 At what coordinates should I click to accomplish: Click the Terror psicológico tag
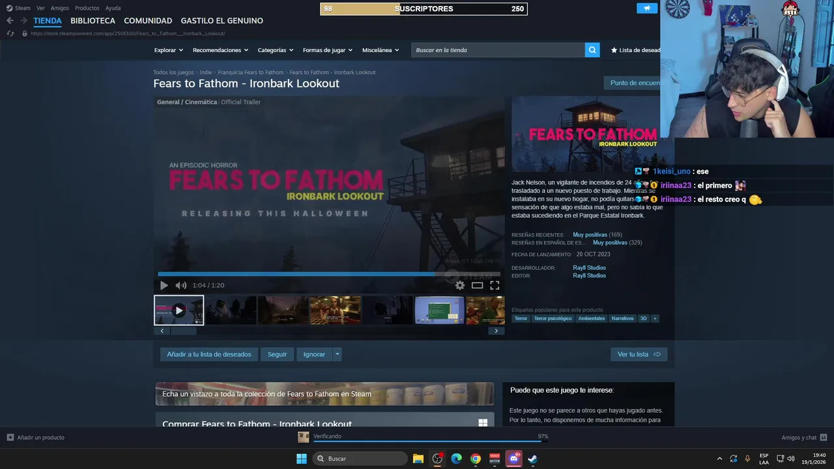(553, 319)
